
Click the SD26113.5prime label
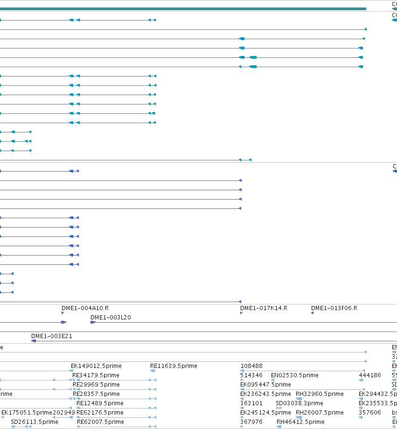[35, 422]
